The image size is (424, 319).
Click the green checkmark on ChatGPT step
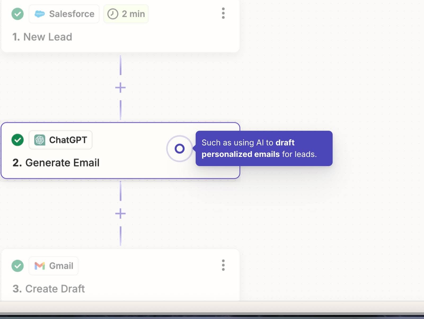point(17,140)
